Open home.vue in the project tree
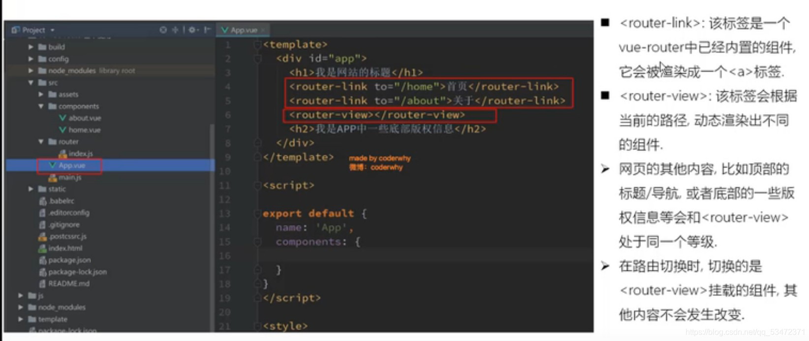The width and height of the screenshot is (809, 341). [84, 130]
